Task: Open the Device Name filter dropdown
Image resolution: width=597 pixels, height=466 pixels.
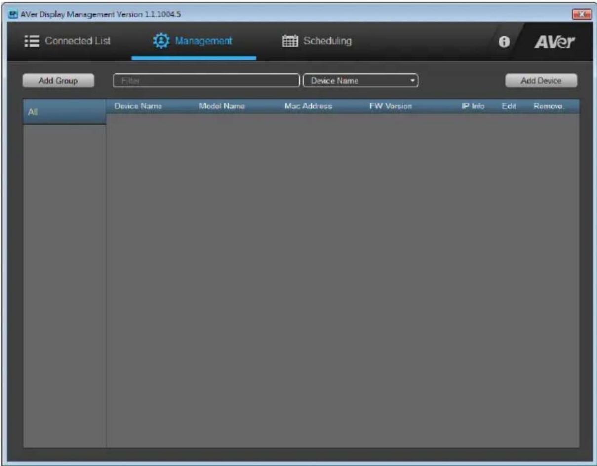Action: point(360,81)
